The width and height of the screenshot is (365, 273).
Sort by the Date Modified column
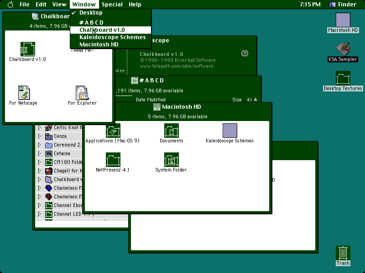pos(151,100)
